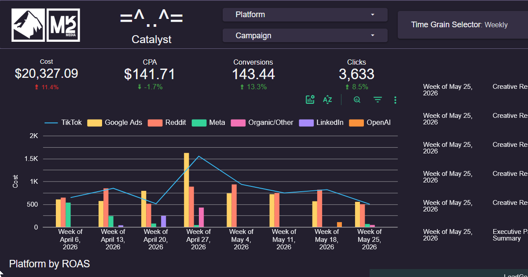
Task: Click the green down arrow beside -1.7%
Action: coord(140,87)
